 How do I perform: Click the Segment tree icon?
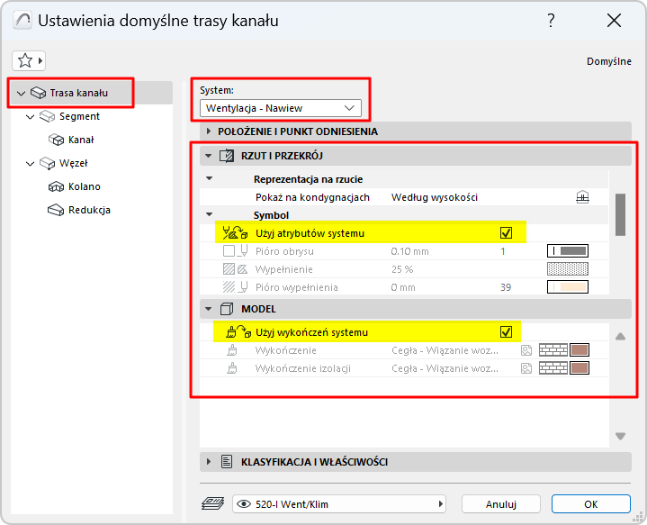click(x=47, y=116)
